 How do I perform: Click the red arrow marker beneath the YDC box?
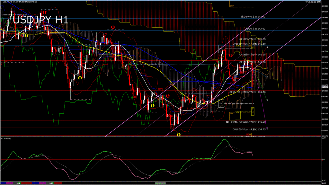point(231,55)
